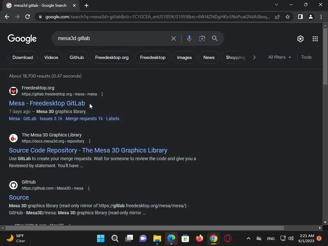Filter results by Videos
Viewport: 328px width, 246px height.
click(51, 57)
